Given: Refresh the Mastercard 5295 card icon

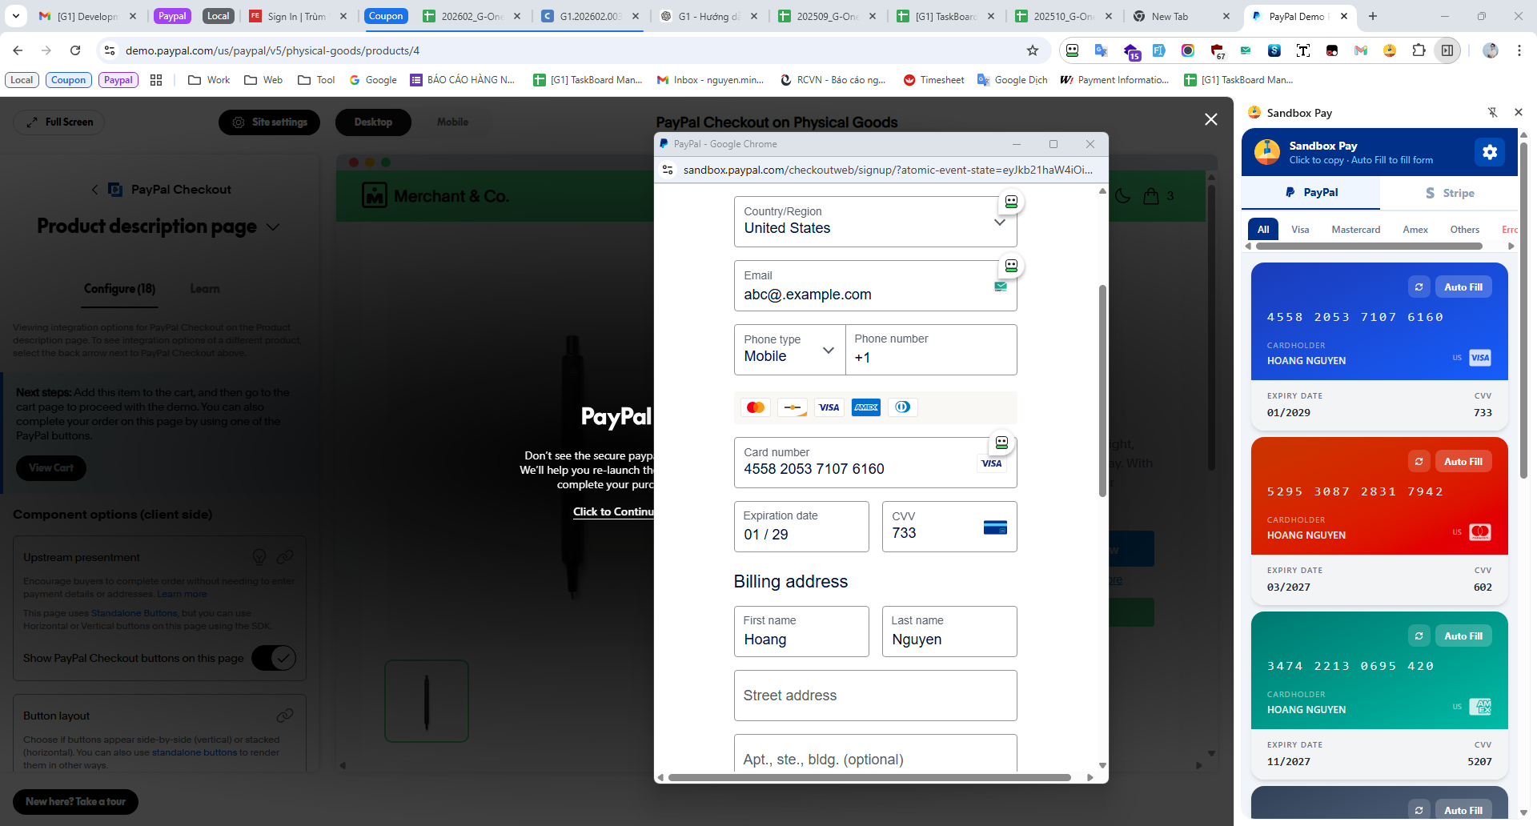Looking at the screenshot, I should coord(1419,461).
